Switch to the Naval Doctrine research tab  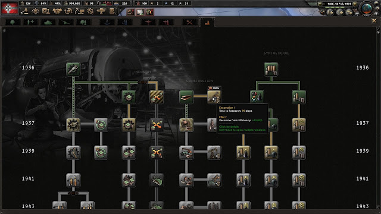[x=124, y=23]
